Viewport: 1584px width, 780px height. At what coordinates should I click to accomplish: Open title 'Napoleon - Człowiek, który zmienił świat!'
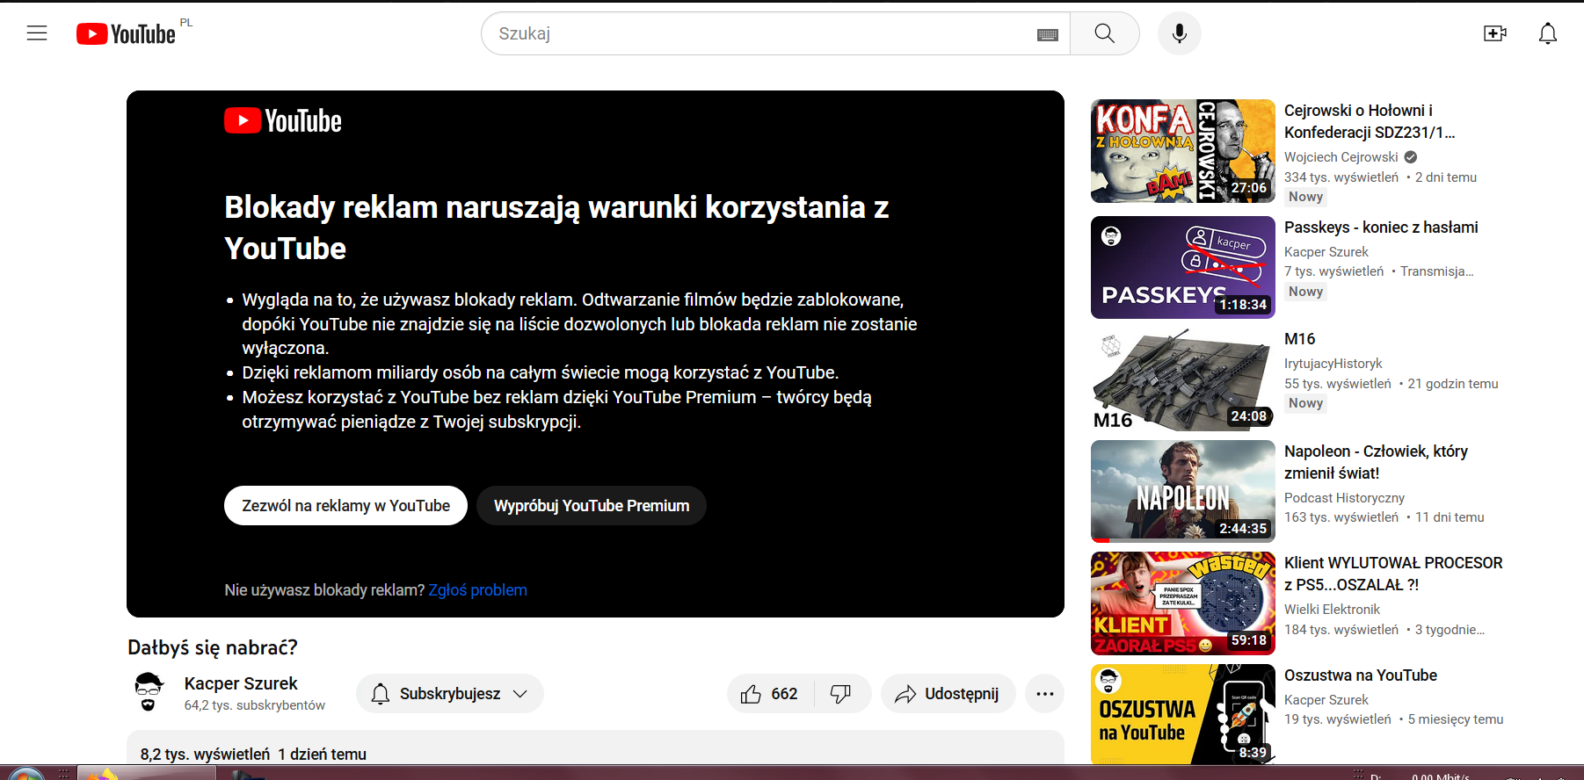click(x=1376, y=462)
